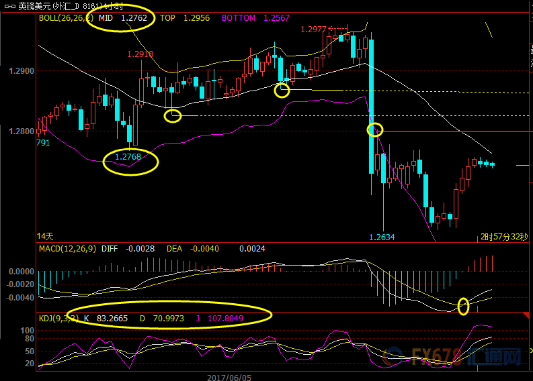Click the 0.0000 MACD axis label

[22, 272]
